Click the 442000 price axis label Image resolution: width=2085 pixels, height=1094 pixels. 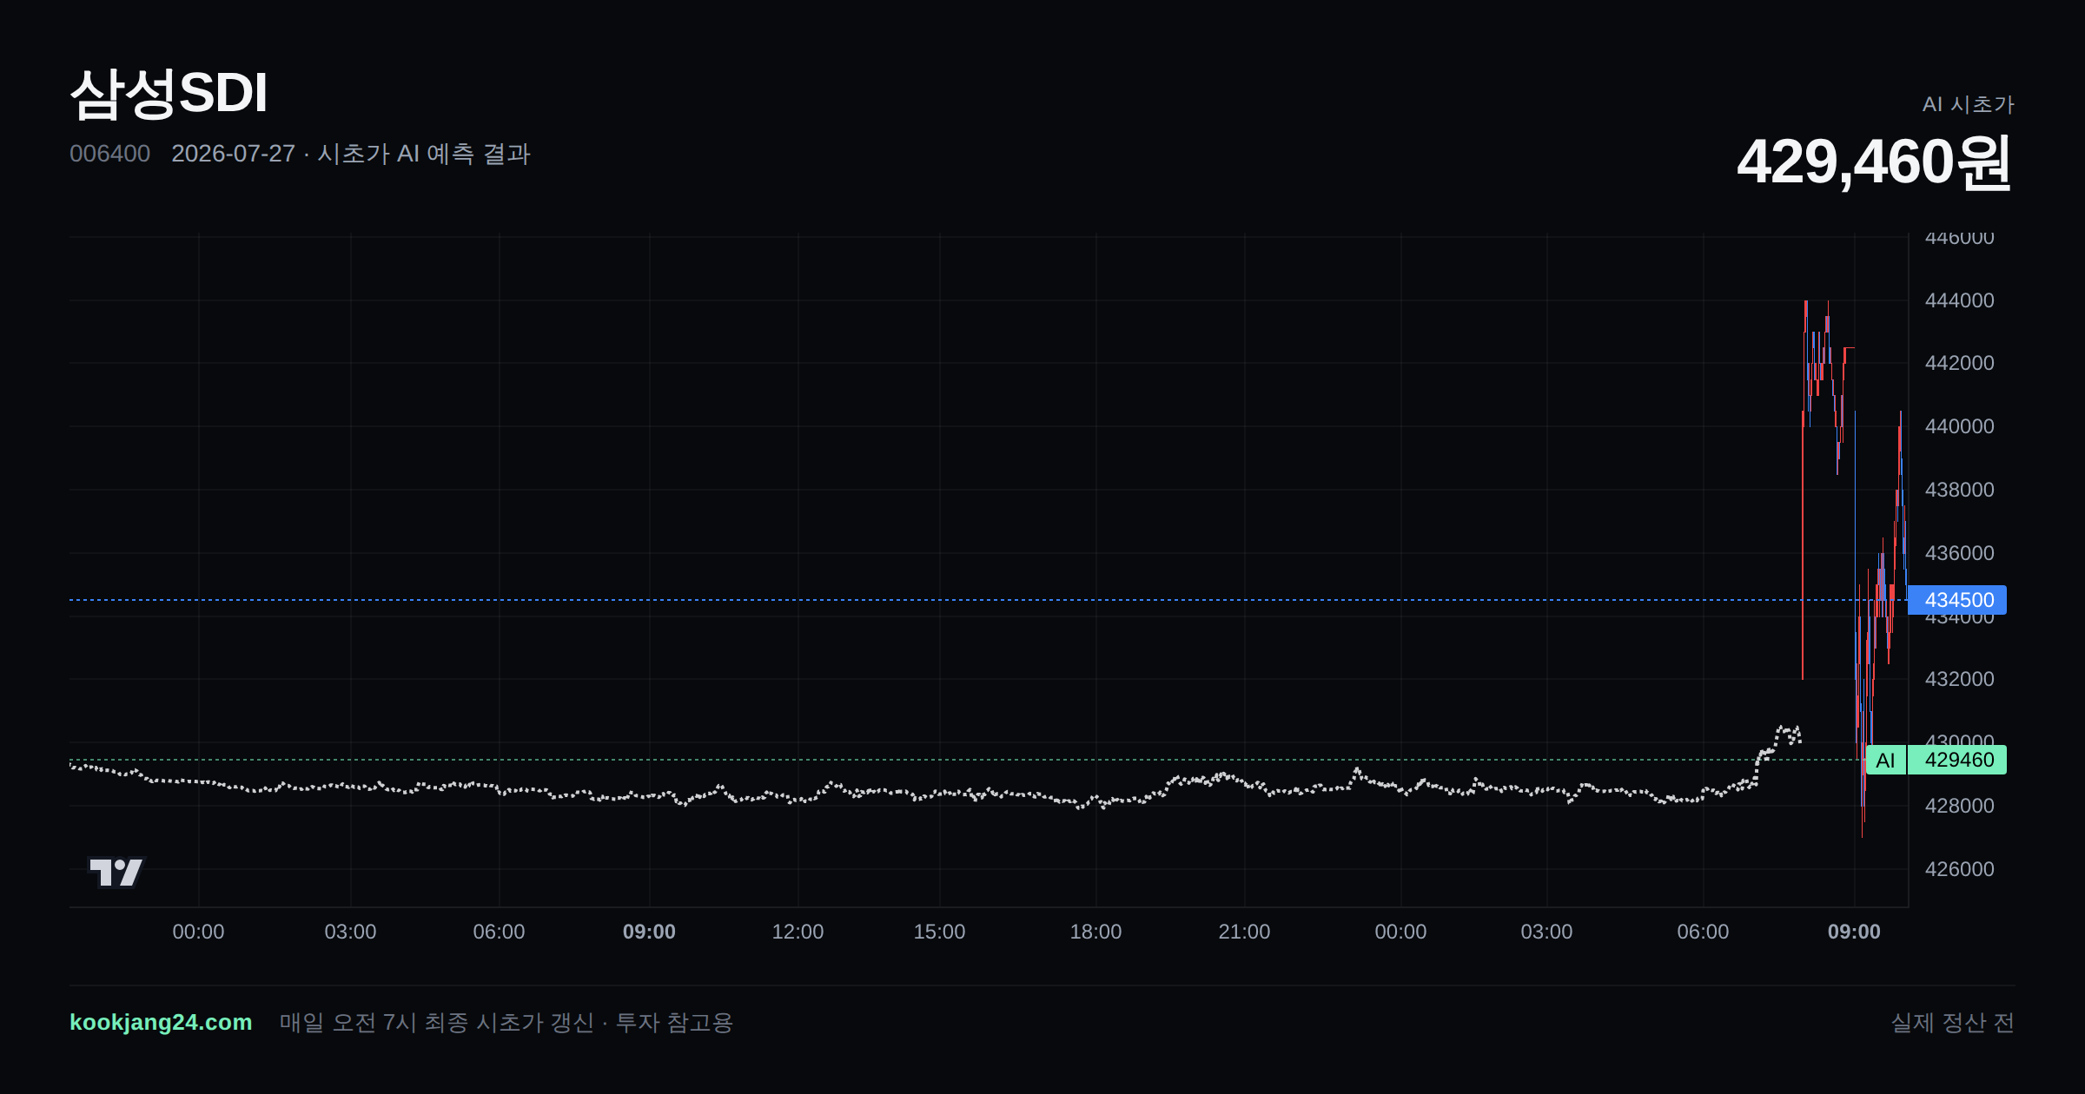1959,363
